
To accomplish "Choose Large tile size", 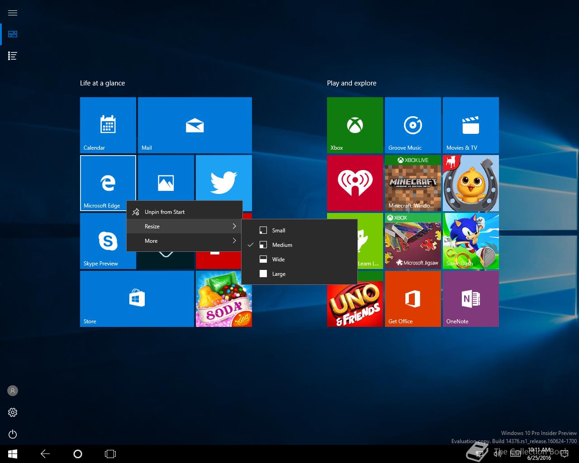I will (299, 274).
